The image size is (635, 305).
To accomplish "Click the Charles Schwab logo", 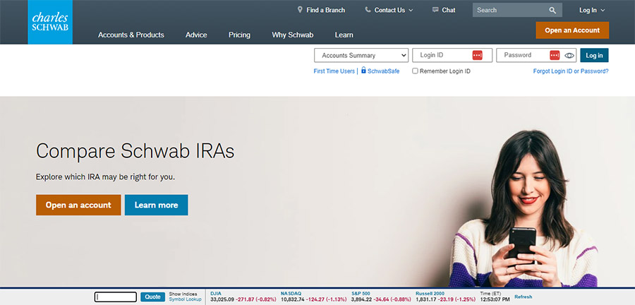I will pyautogui.click(x=50, y=22).
